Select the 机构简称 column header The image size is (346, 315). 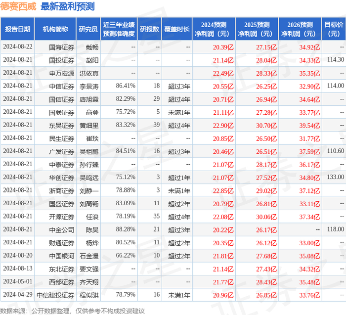pyautogui.click(x=55, y=29)
